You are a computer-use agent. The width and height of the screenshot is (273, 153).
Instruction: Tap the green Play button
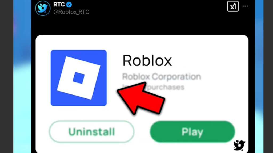click(x=192, y=132)
